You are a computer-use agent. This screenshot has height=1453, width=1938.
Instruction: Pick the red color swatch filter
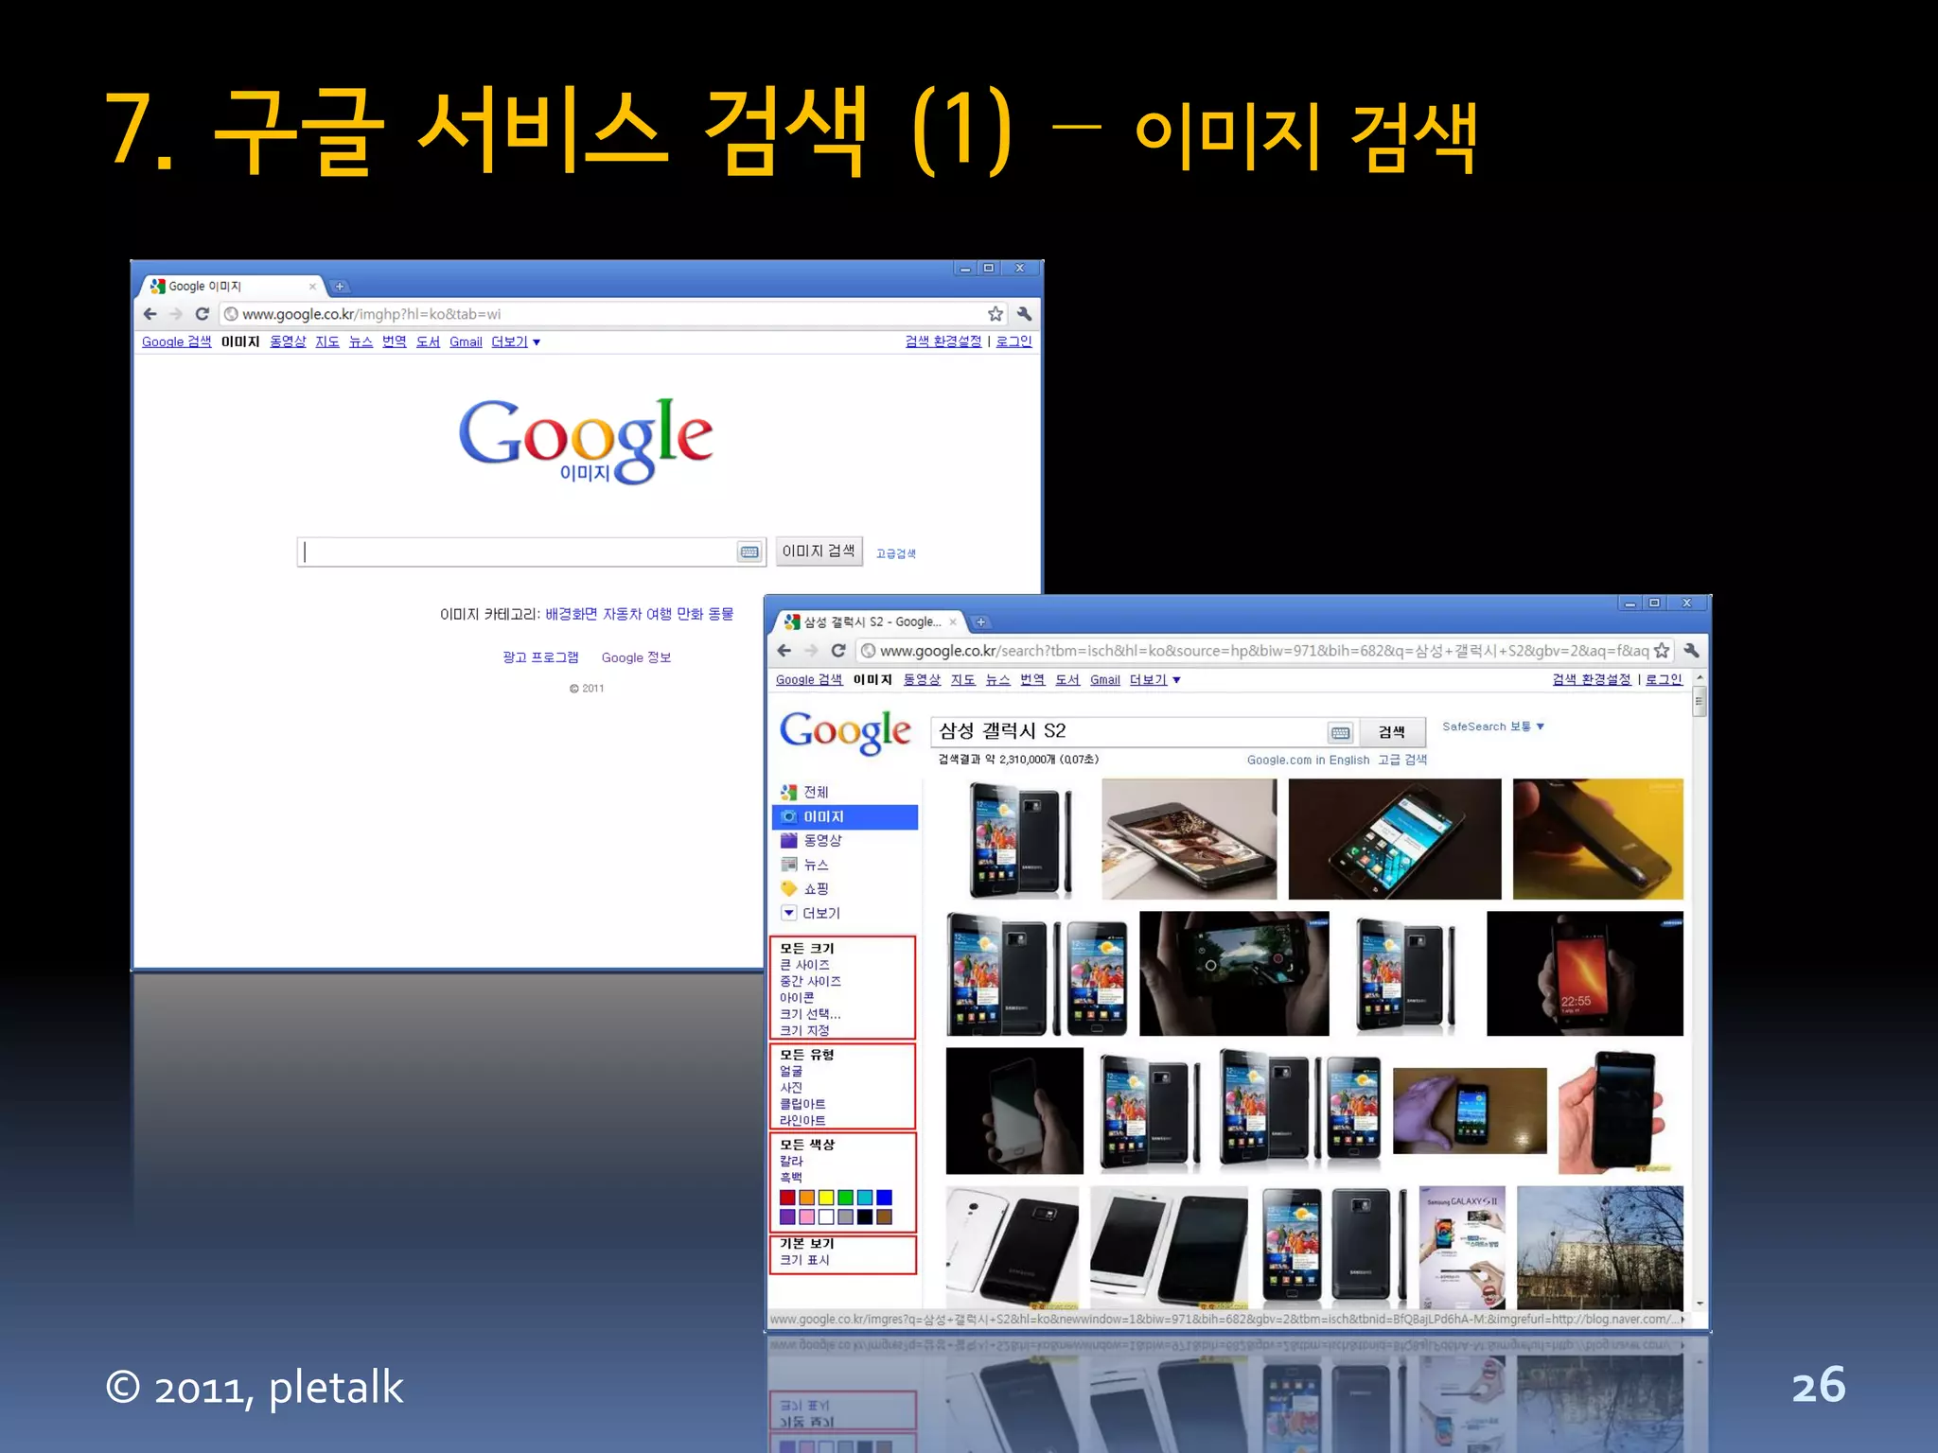coord(787,1198)
